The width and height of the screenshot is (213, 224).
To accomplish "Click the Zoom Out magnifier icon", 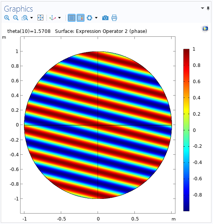I will (x=15, y=18).
